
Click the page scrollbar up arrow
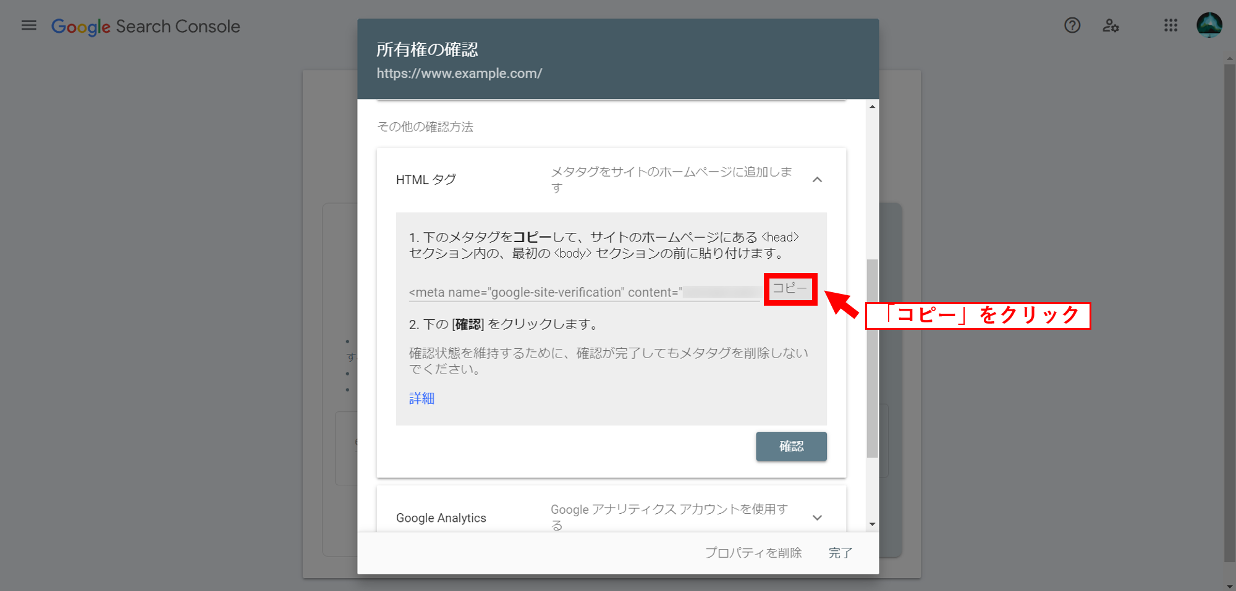coord(1230,59)
